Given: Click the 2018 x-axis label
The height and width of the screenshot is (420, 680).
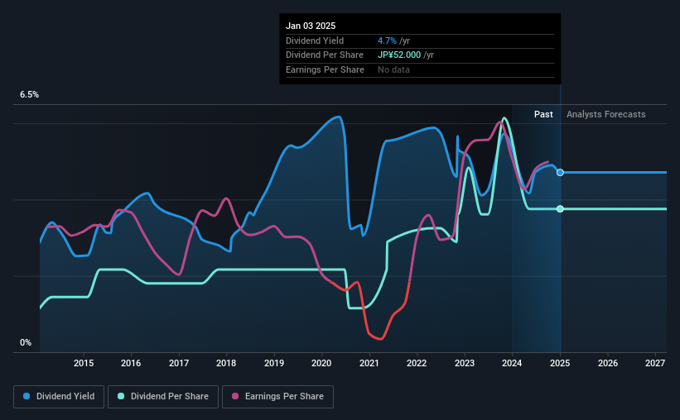Looking at the screenshot, I should click(x=226, y=363).
